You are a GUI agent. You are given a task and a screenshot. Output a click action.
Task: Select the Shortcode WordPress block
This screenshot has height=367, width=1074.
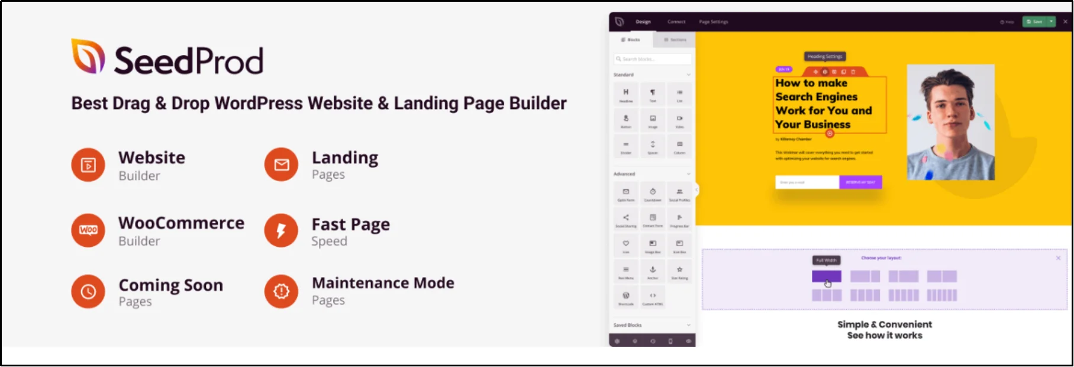click(x=626, y=298)
